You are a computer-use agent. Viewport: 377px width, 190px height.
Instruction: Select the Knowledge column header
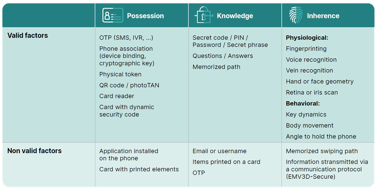(x=235, y=16)
